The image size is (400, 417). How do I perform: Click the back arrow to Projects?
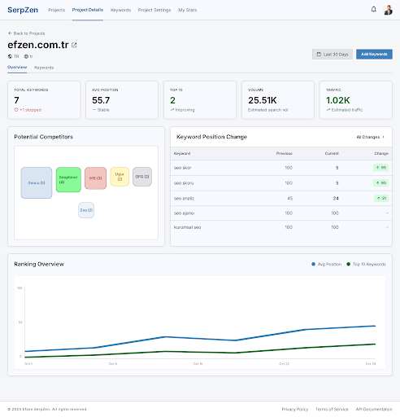click(10, 33)
